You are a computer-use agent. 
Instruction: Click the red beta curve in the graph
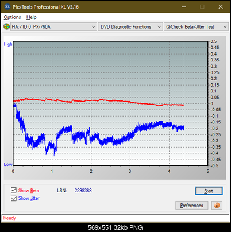[x=99, y=100]
